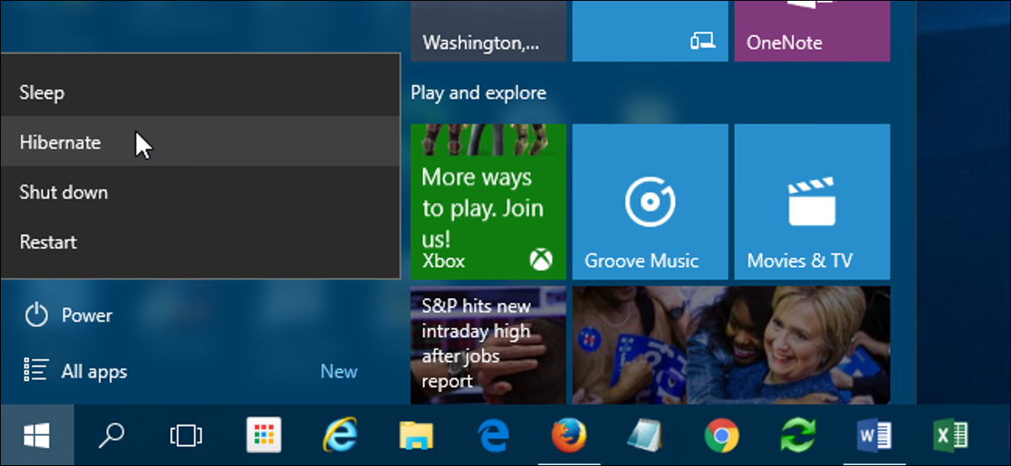Open the Movies & TV tile
Viewport: 1011px width, 466px height.
coord(811,201)
